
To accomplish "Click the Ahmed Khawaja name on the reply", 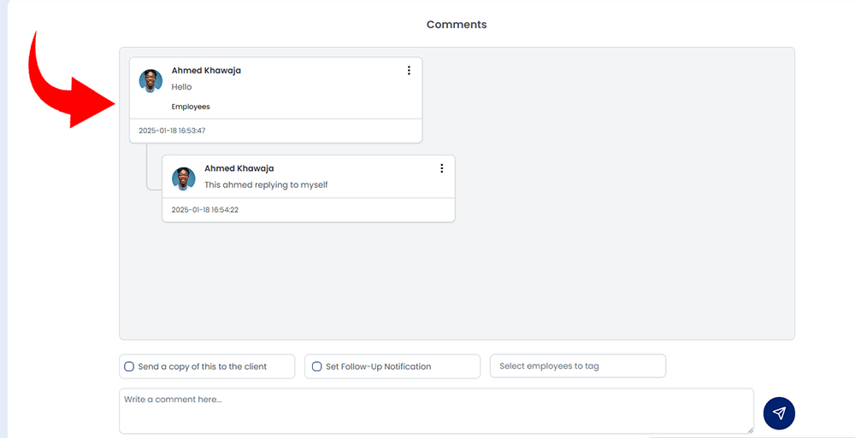I will (x=239, y=168).
